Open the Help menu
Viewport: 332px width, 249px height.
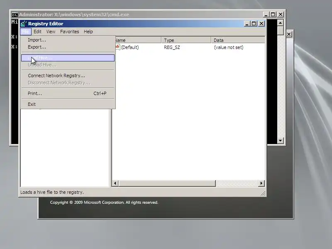click(x=88, y=32)
